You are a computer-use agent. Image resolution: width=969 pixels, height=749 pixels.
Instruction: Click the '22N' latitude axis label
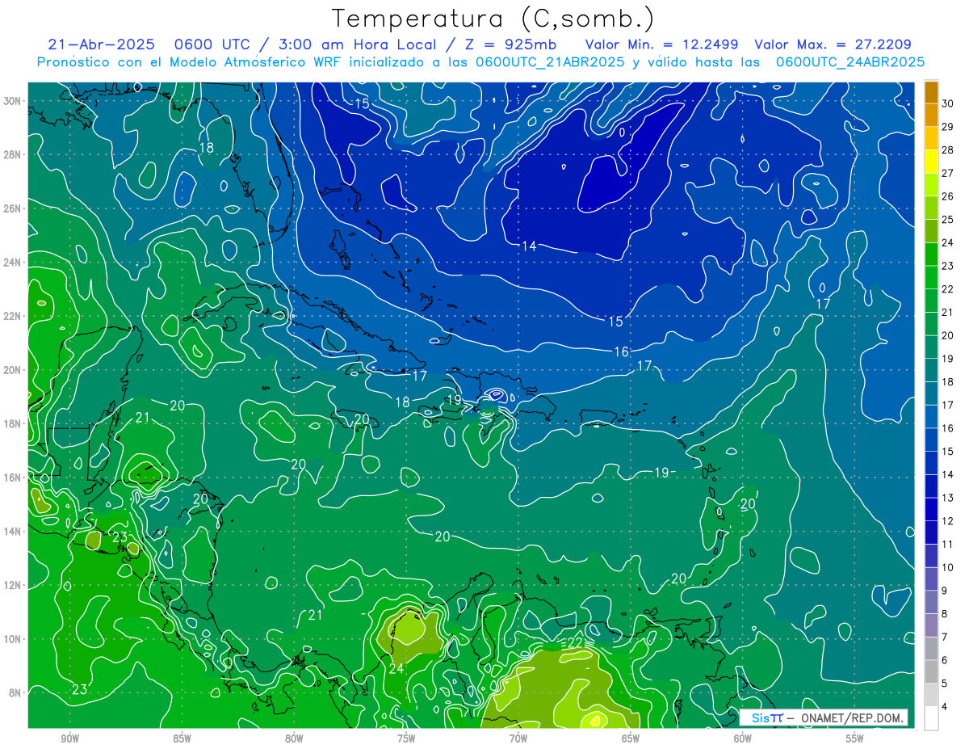coord(14,316)
